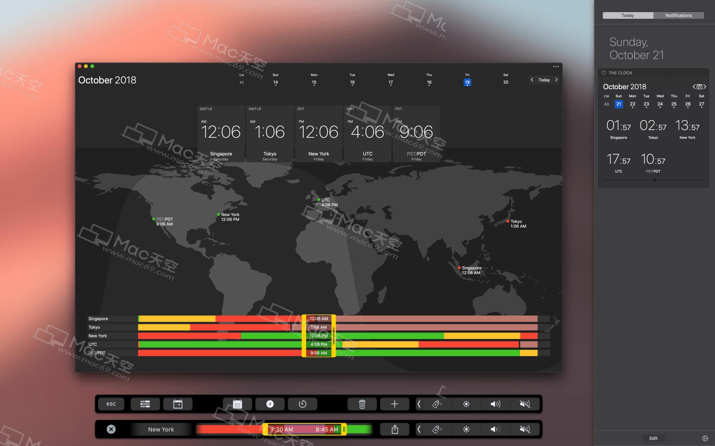Tap the timer icon on the Touch Bar
The width and height of the screenshot is (715, 446).
[x=302, y=404]
